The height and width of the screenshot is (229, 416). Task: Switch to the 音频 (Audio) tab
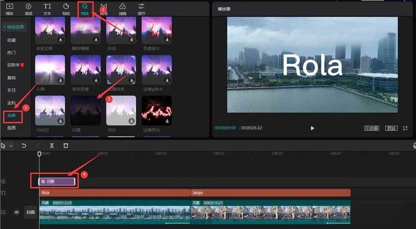pos(29,9)
